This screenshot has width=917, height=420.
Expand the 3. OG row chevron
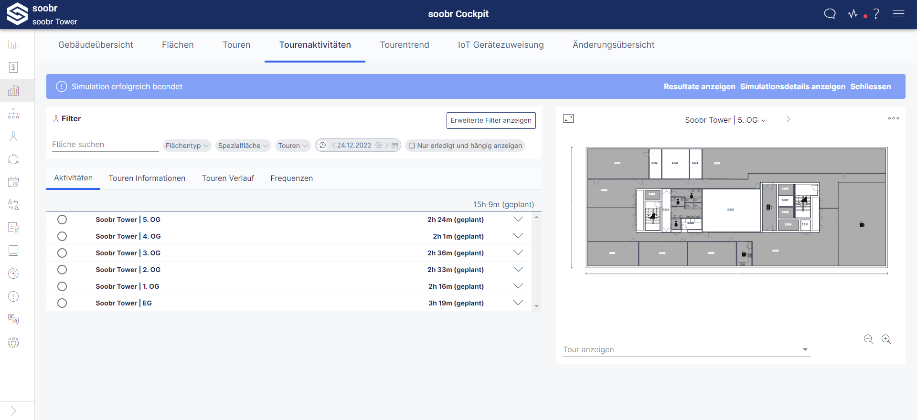pos(518,253)
